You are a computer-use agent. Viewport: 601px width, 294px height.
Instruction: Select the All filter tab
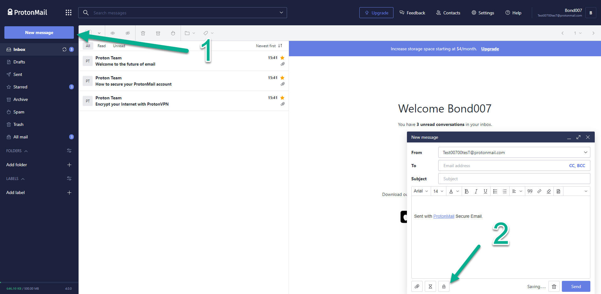pos(88,46)
